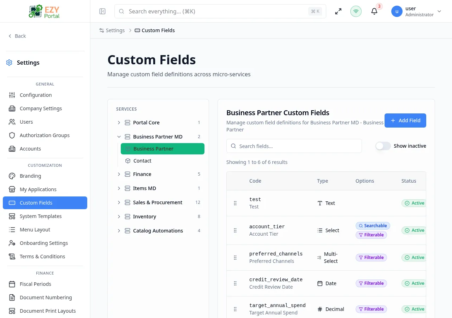452x318 pixels.
Task: Open user account dropdown chevron
Action: click(x=439, y=11)
